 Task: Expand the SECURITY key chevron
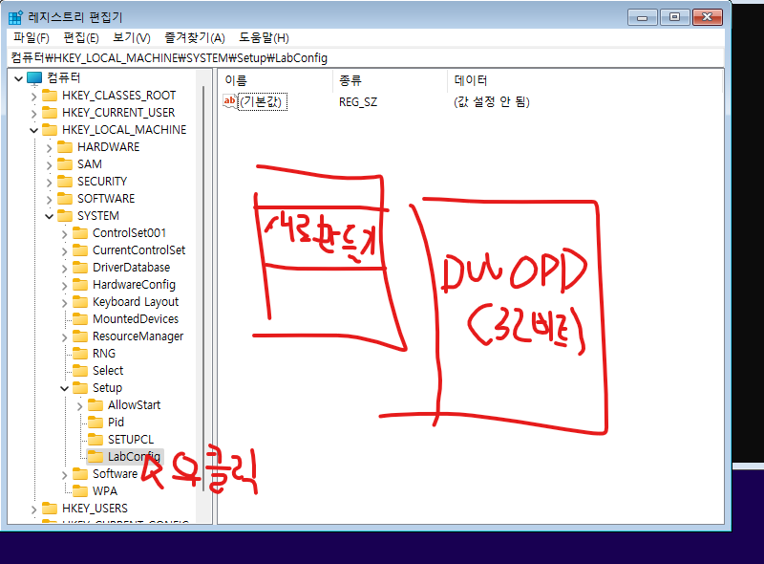[49, 182]
